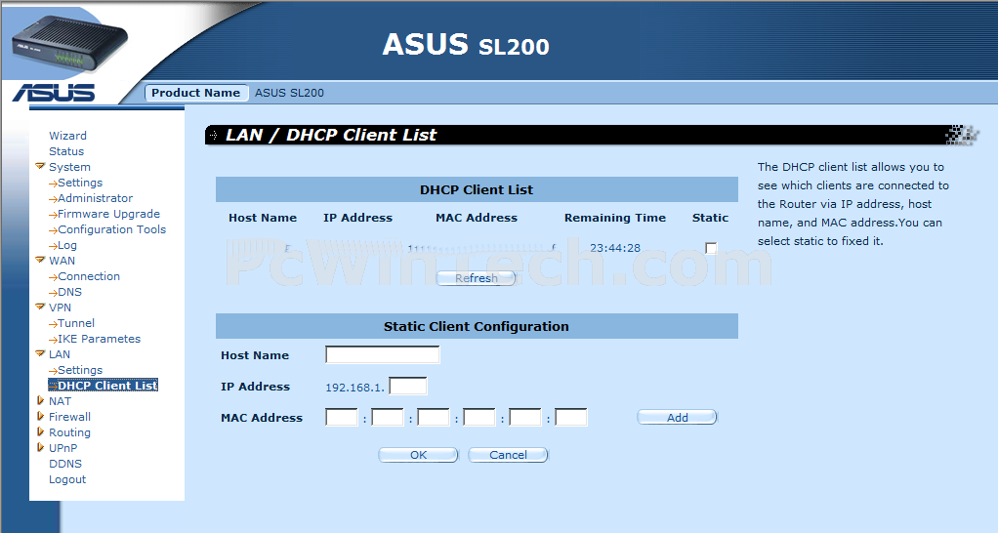Click the Static column header
Screen dimensions: 998x533
click(710, 218)
